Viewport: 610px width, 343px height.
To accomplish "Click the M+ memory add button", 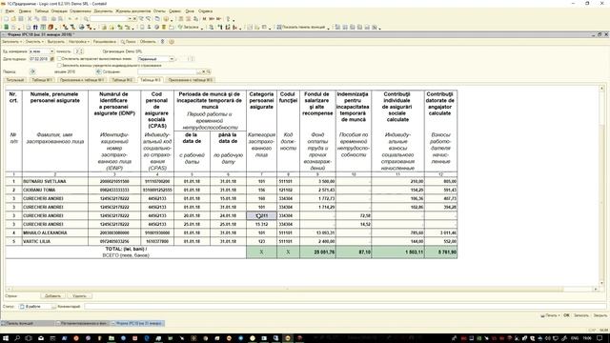I will 212,19.
